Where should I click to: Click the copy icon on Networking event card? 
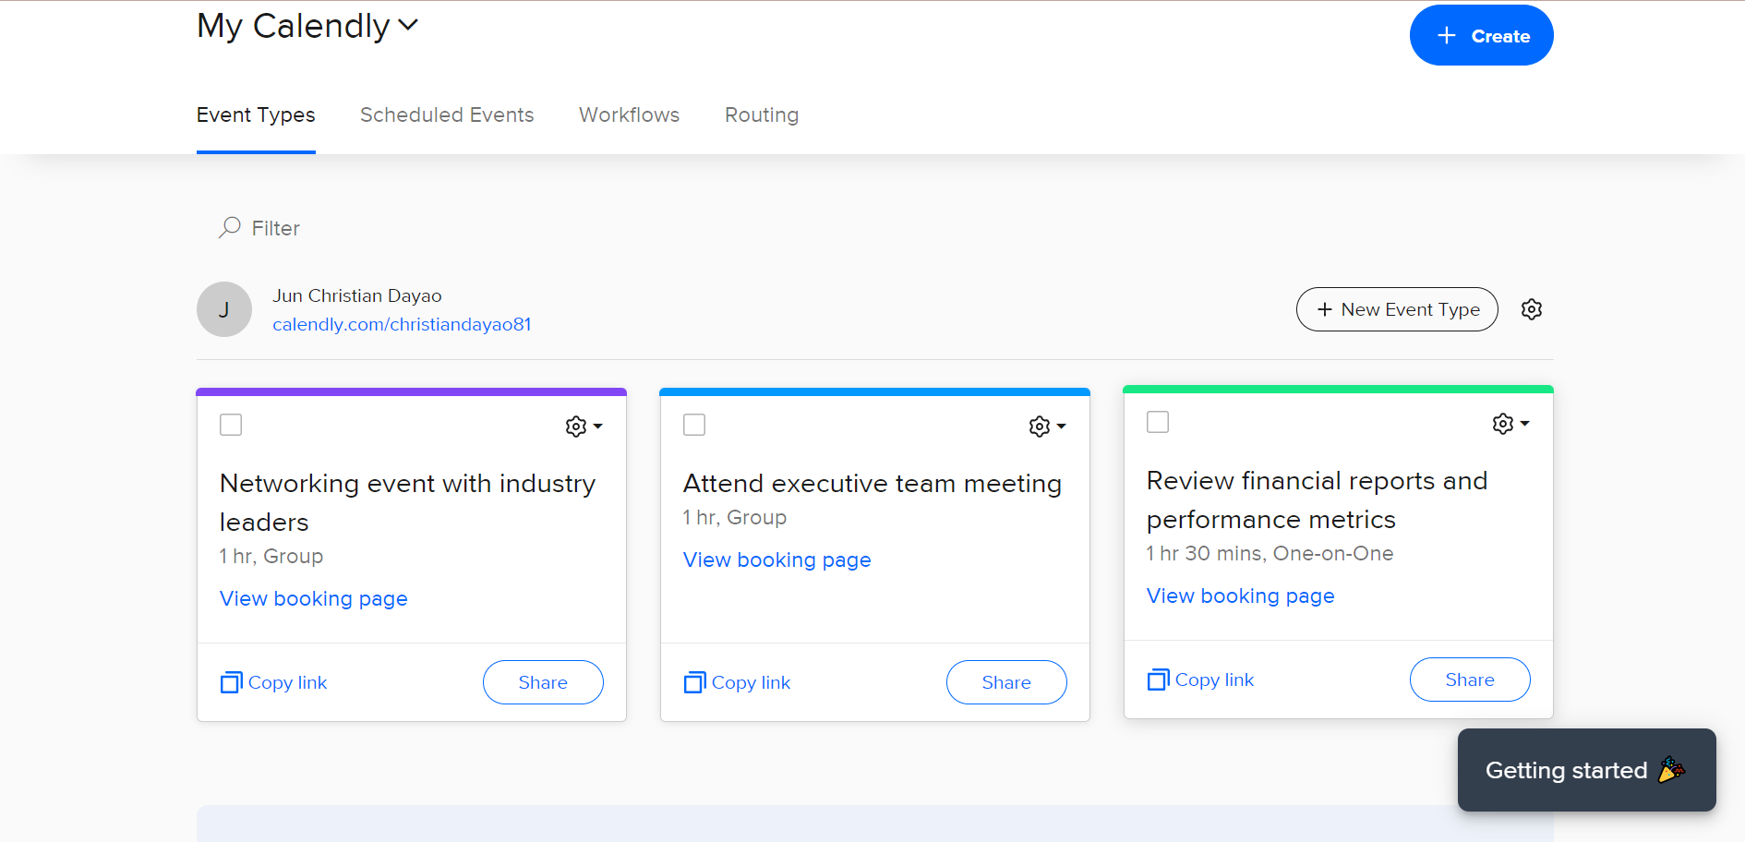pos(231,682)
